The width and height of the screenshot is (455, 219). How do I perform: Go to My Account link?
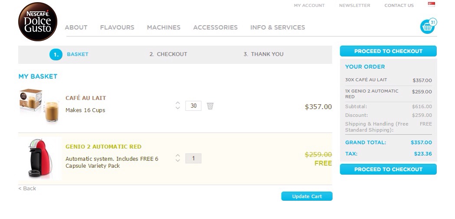pos(309,6)
